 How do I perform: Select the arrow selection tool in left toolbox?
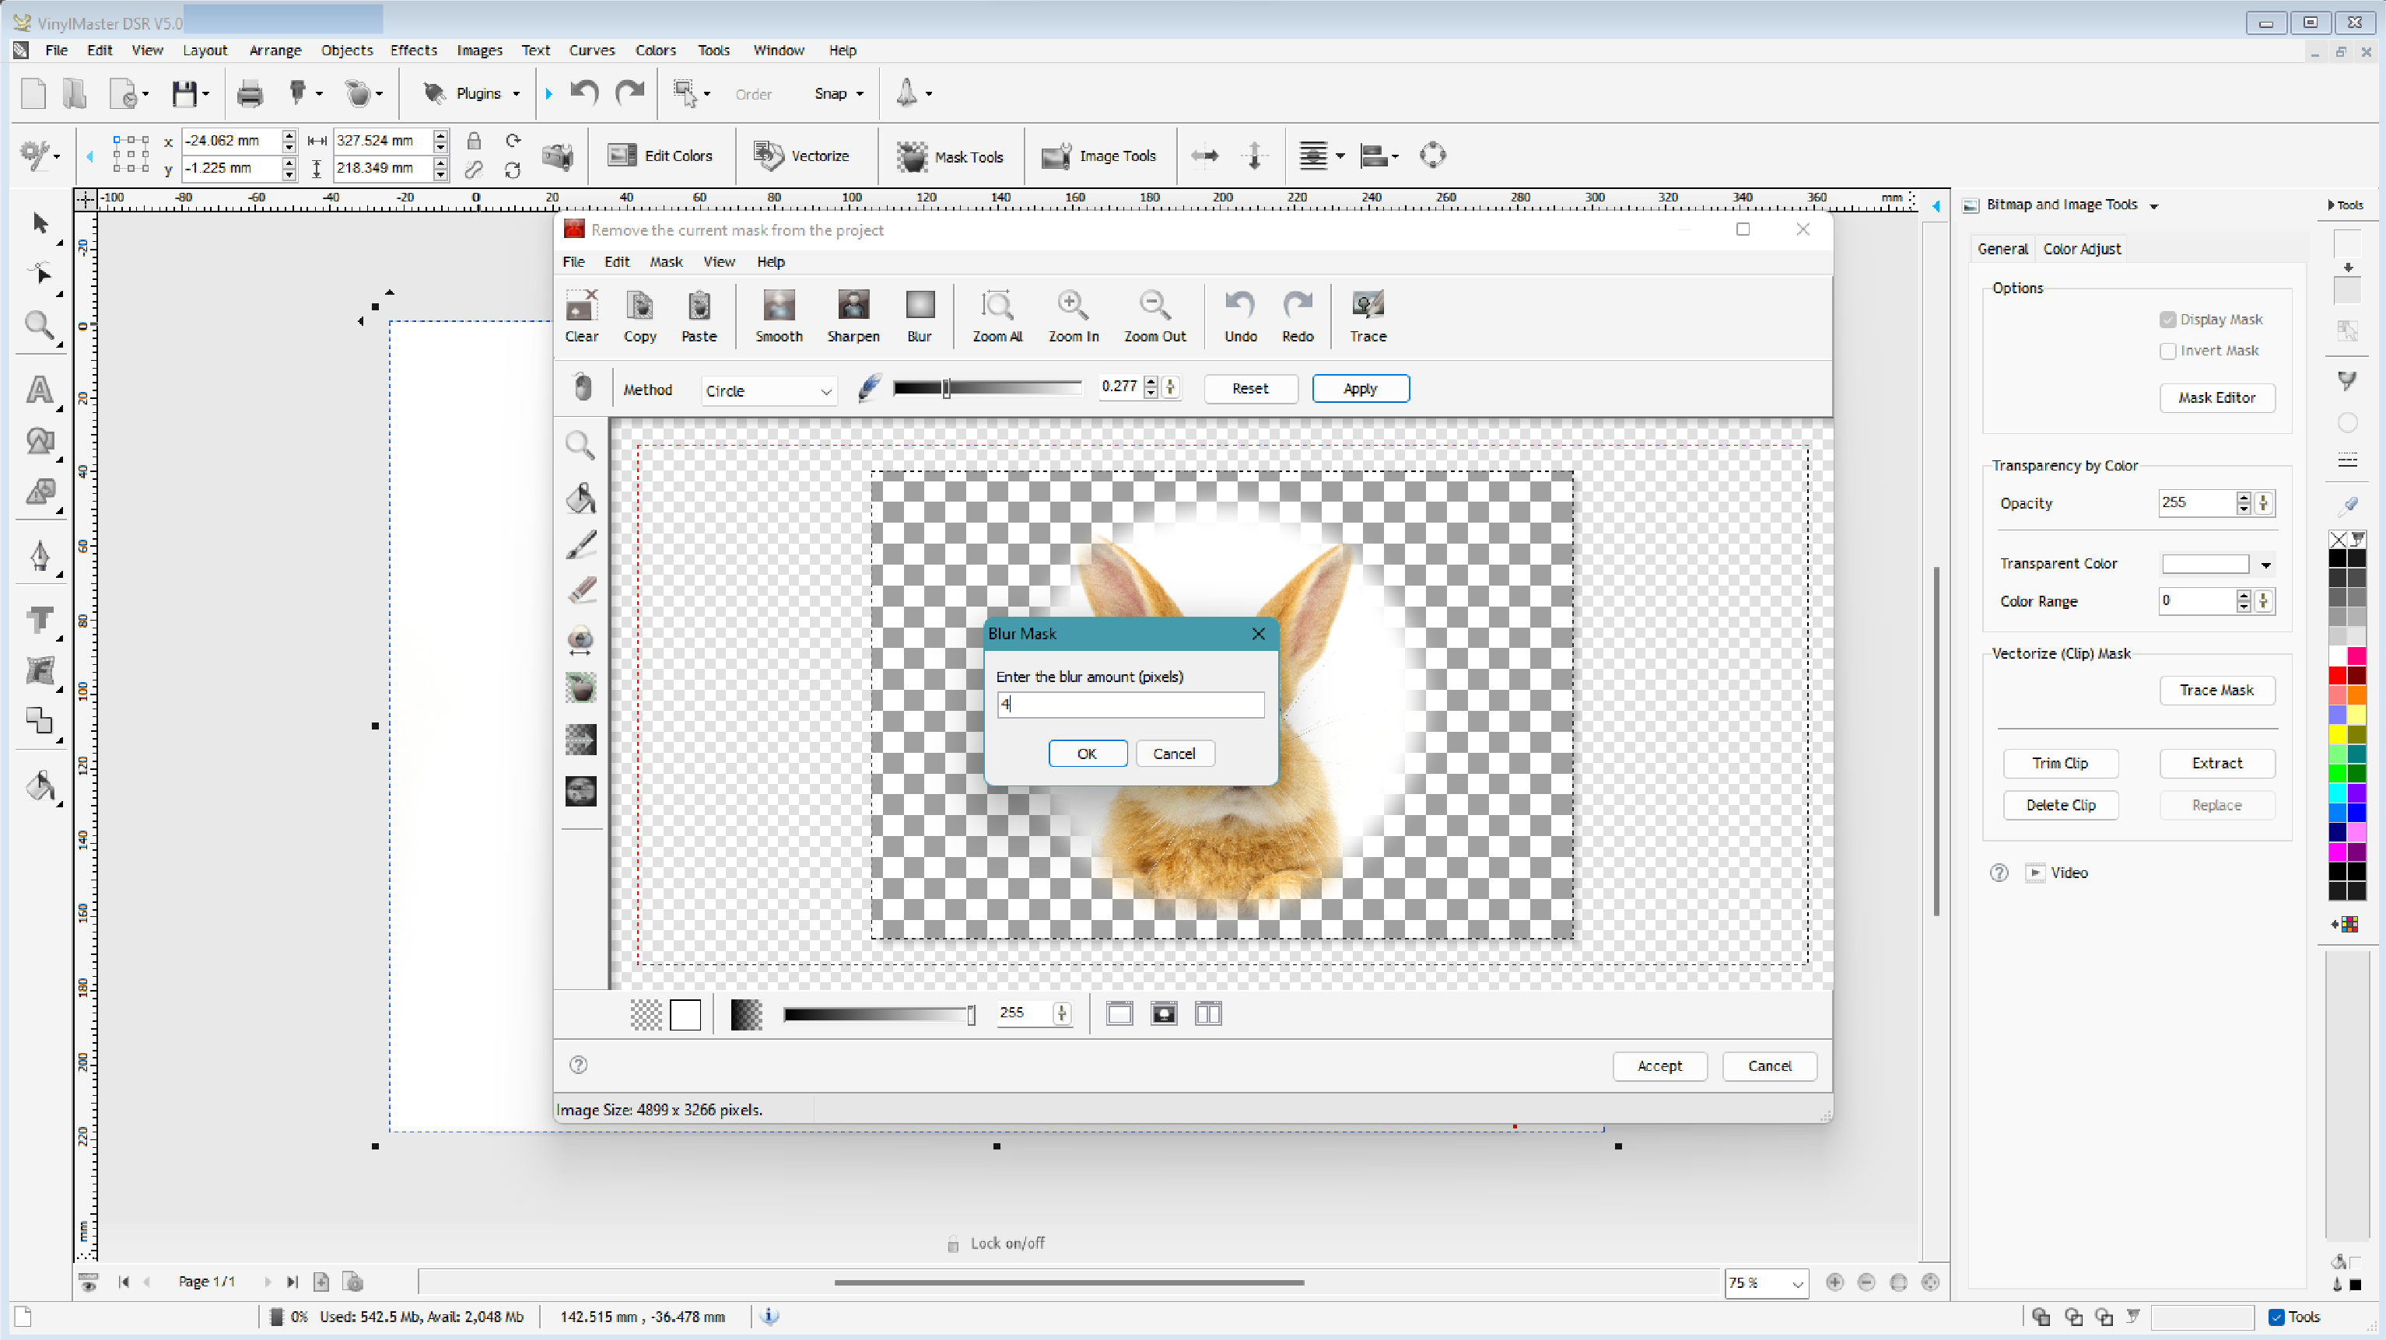coord(40,223)
